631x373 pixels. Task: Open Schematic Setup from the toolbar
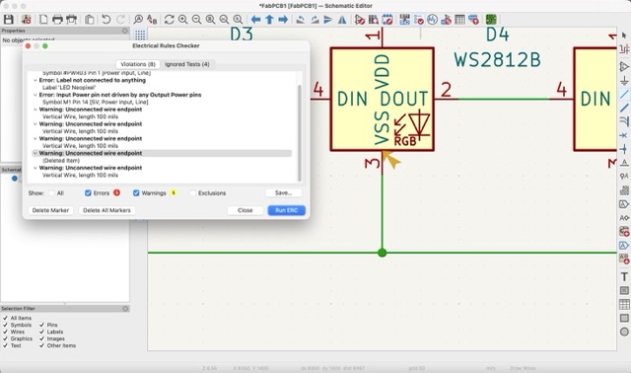coord(27,20)
